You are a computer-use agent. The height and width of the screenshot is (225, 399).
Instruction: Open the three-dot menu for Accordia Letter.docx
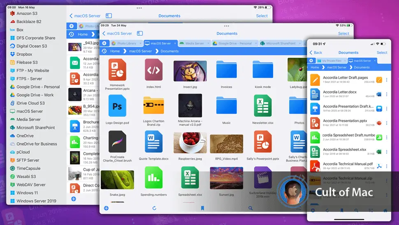point(386,94)
